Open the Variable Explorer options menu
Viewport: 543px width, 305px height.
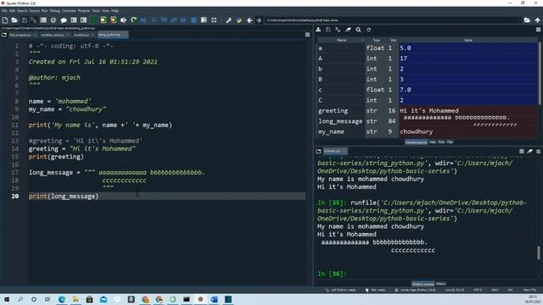pos(538,30)
